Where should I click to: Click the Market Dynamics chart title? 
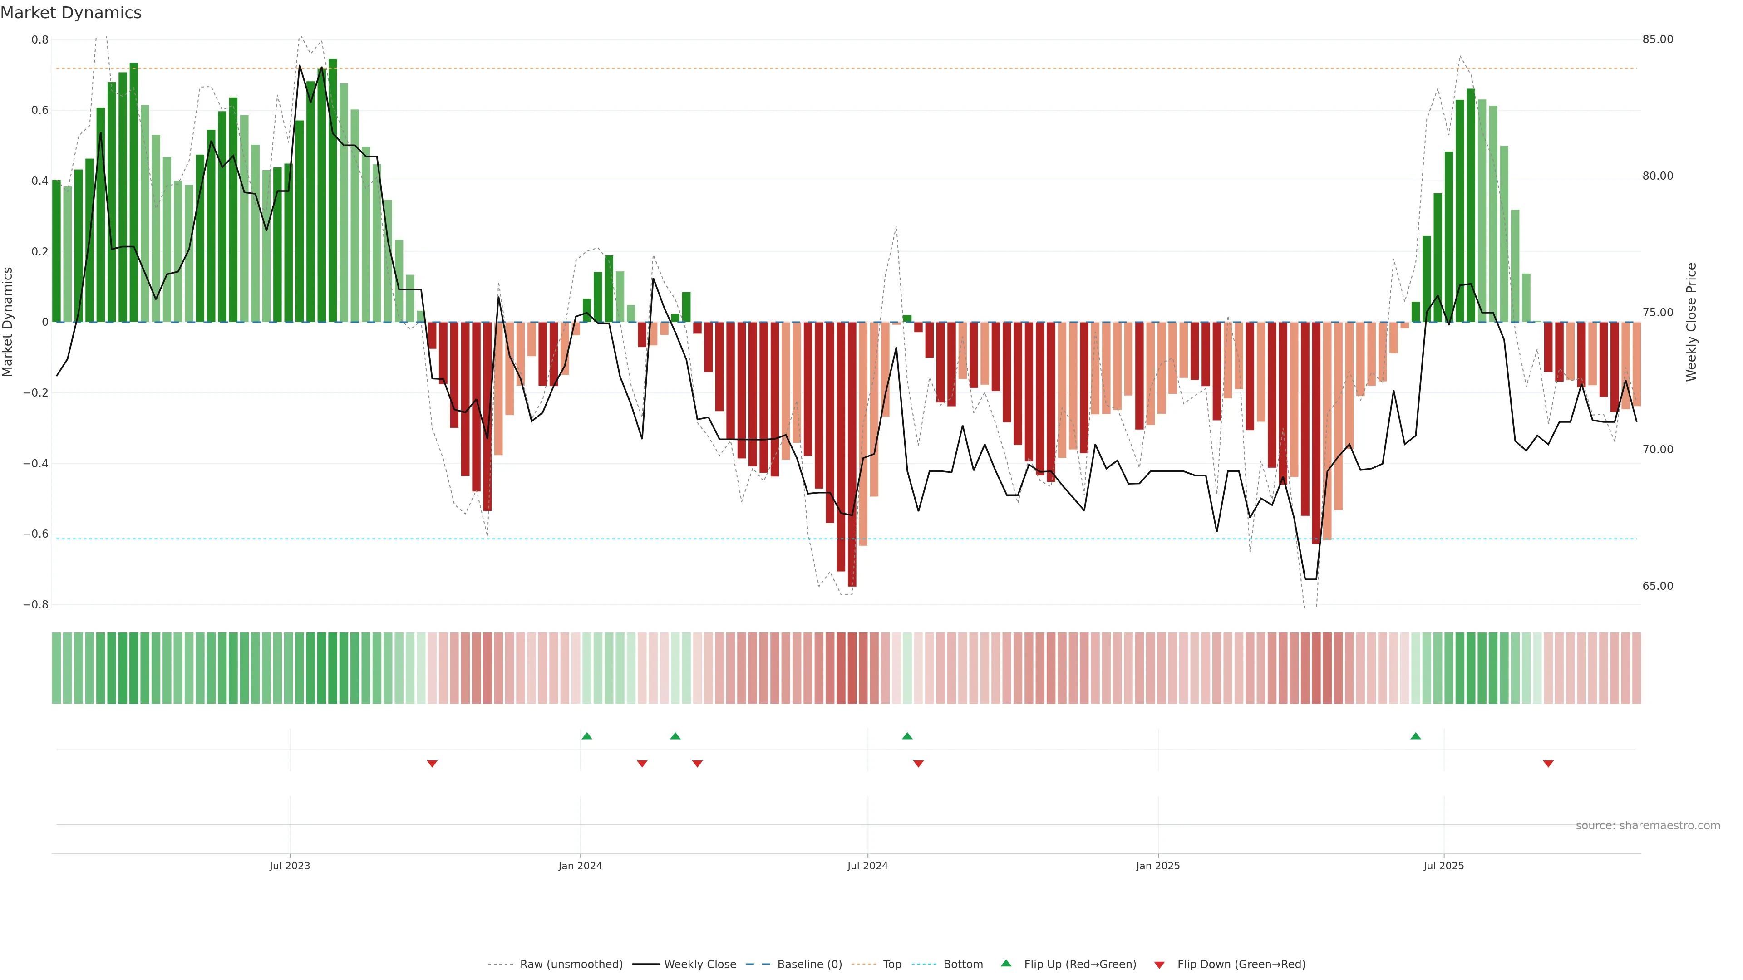(x=71, y=13)
